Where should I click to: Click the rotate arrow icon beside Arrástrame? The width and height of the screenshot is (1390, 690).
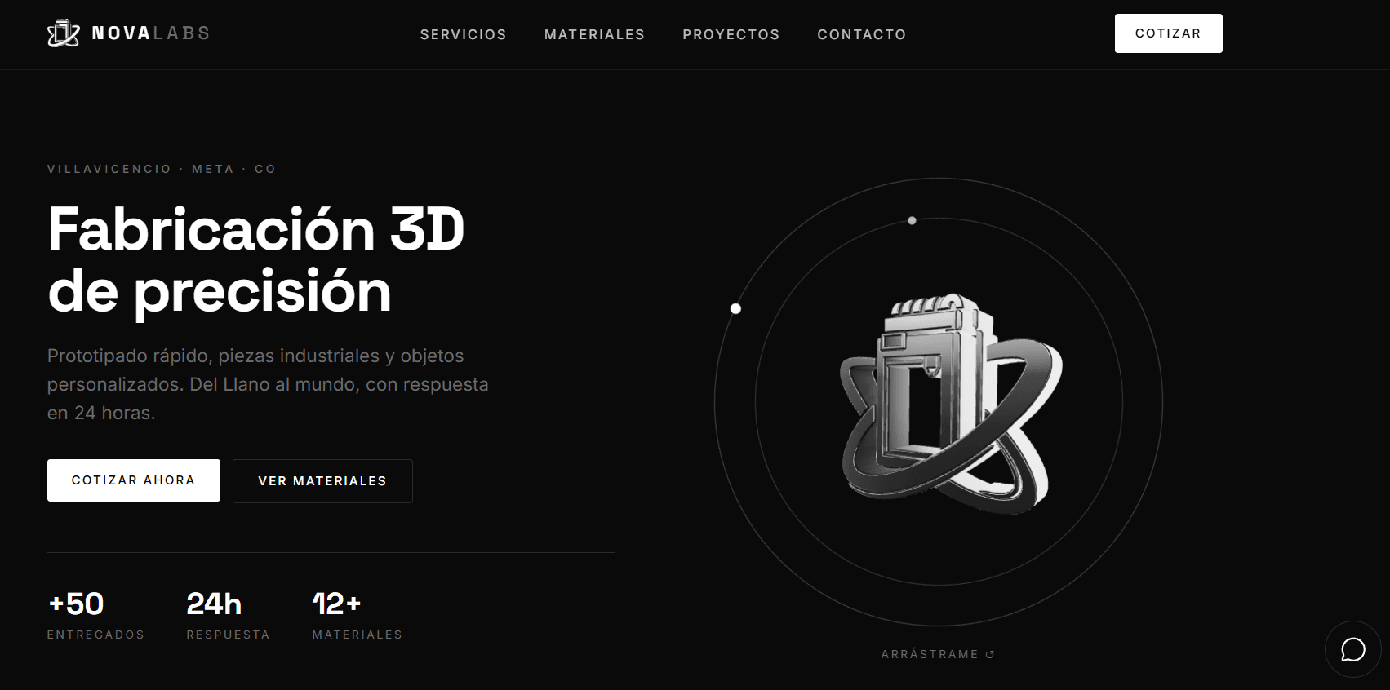tap(990, 654)
